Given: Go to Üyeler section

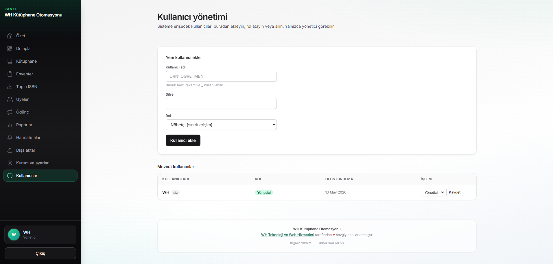Looking at the screenshot, I should tap(40, 99).
